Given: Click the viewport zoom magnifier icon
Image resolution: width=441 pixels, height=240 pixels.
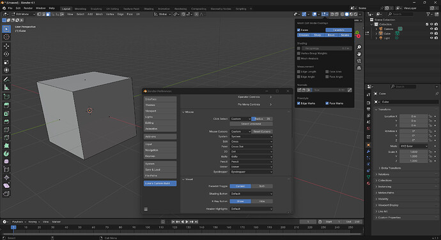Looking at the screenshot, I should point(359,47).
